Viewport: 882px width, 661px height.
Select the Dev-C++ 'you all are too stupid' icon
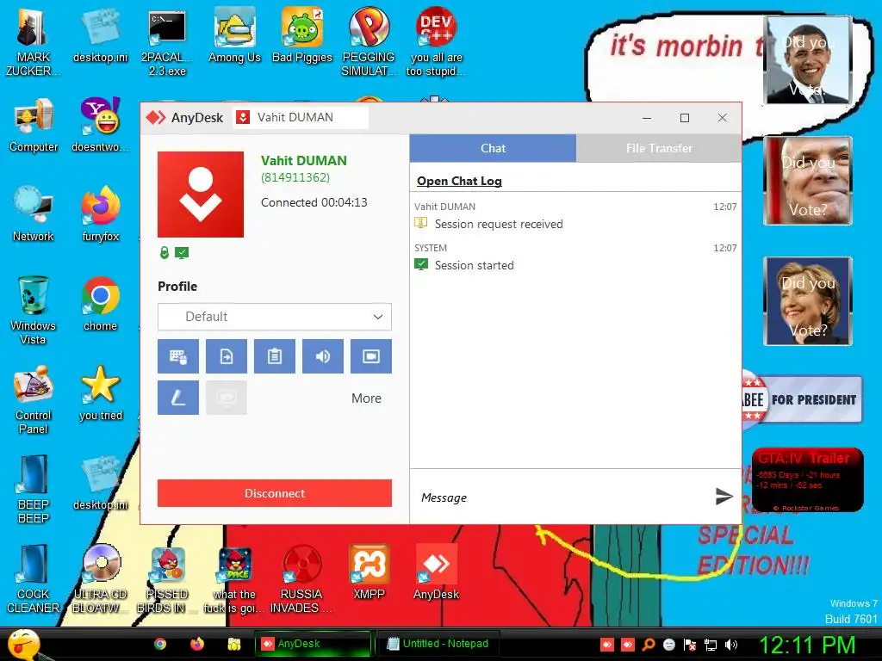coord(436,42)
